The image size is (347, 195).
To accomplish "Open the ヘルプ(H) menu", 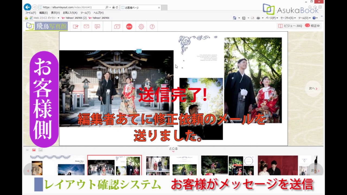I will 98,13.
